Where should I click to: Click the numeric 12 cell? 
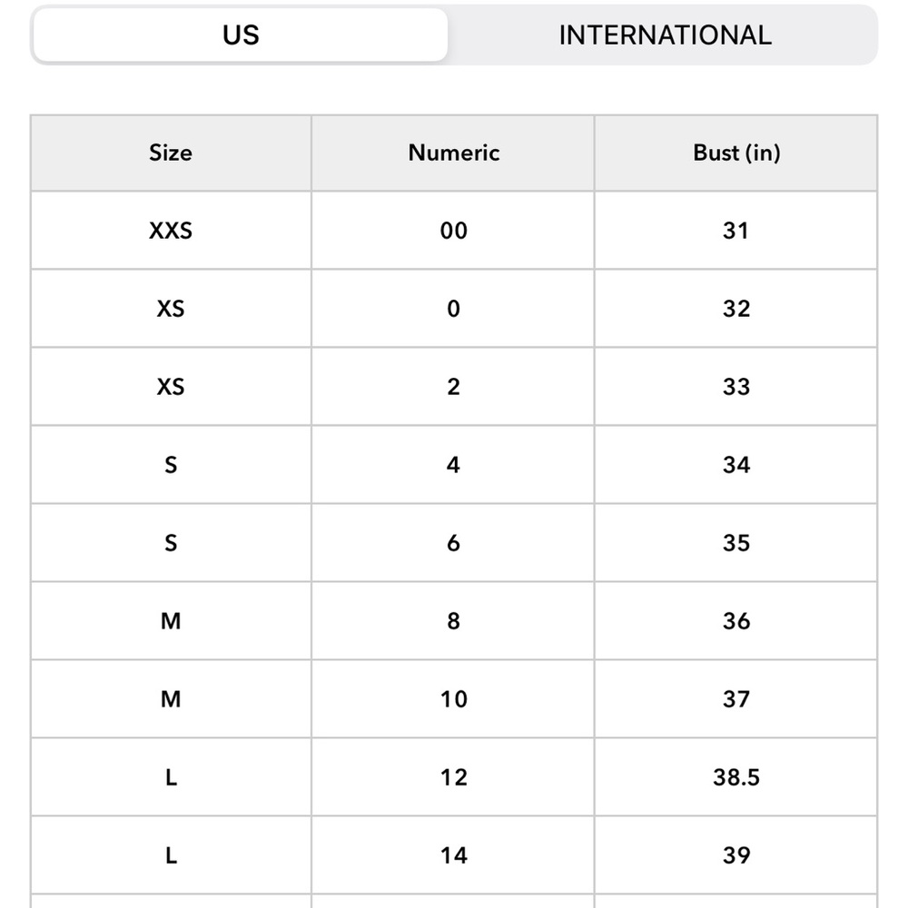(453, 778)
